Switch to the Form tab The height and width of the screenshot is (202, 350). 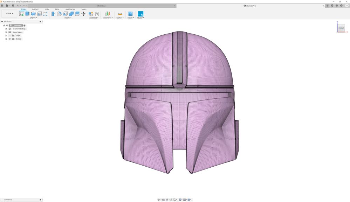(47, 9)
